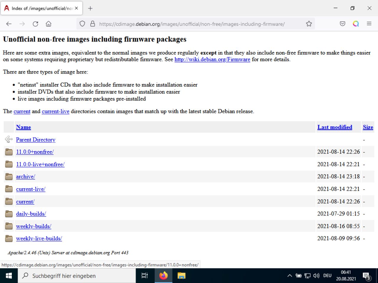
Task: Open the colorful extension icon in toolbar
Action: pos(356,24)
